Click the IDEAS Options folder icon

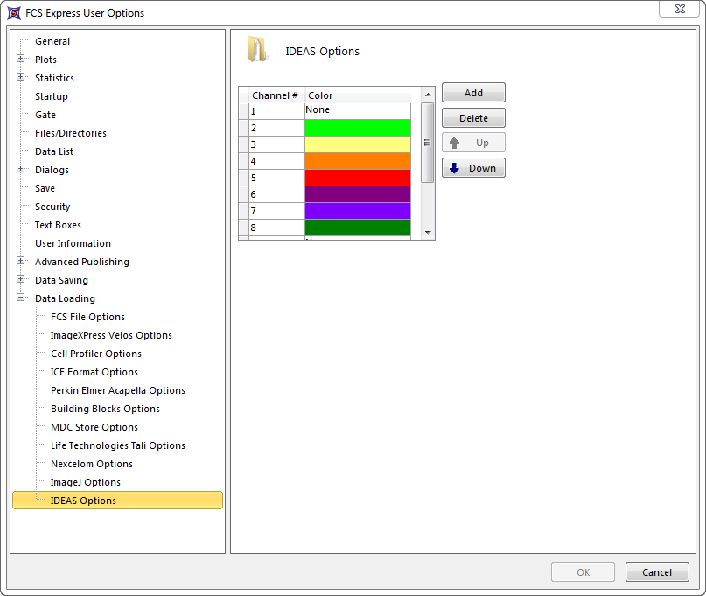pos(257,50)
